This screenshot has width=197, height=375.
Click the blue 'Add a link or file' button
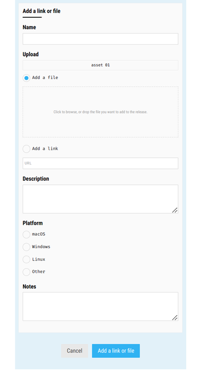pos(116,351)
